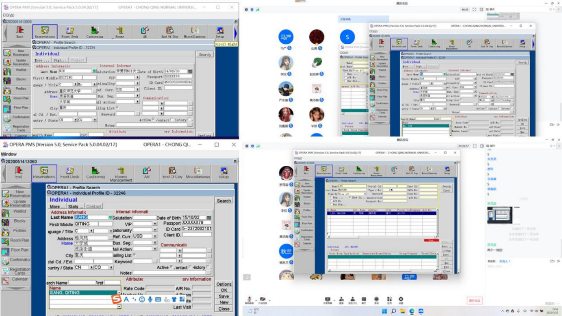The height and width of the screenshot is (316, 562).
Task: Open emoji panel on Sogou toolbar
Action: pyautogui.click(x=142, y=299)
